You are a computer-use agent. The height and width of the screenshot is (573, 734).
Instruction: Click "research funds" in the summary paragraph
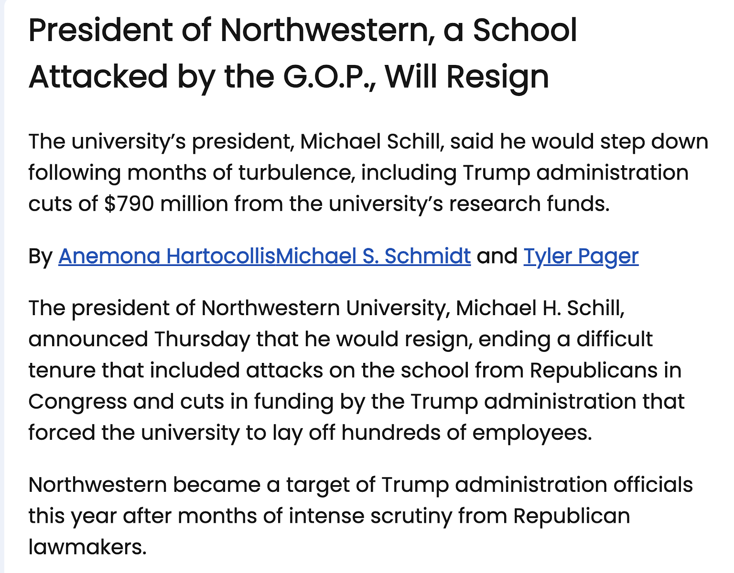(529, 204)
